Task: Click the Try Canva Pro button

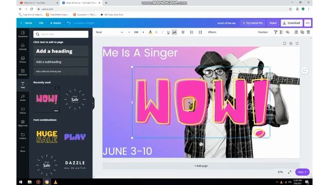Action: (253, 23)
